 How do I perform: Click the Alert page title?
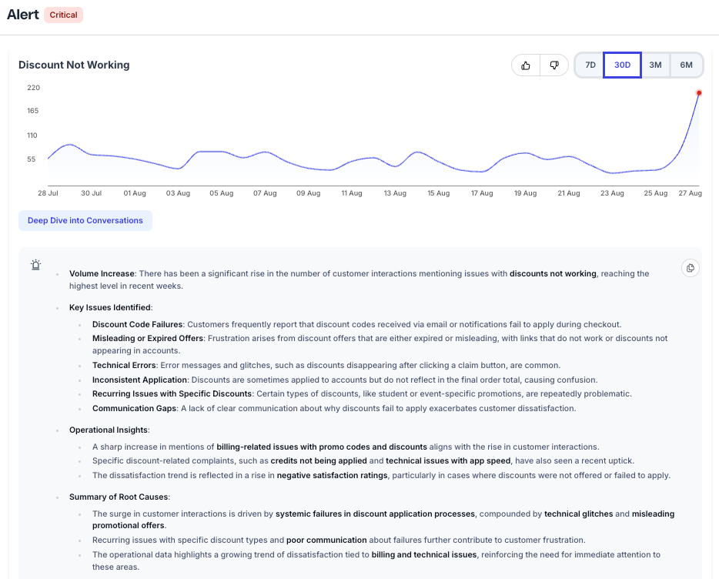(23, 15)
